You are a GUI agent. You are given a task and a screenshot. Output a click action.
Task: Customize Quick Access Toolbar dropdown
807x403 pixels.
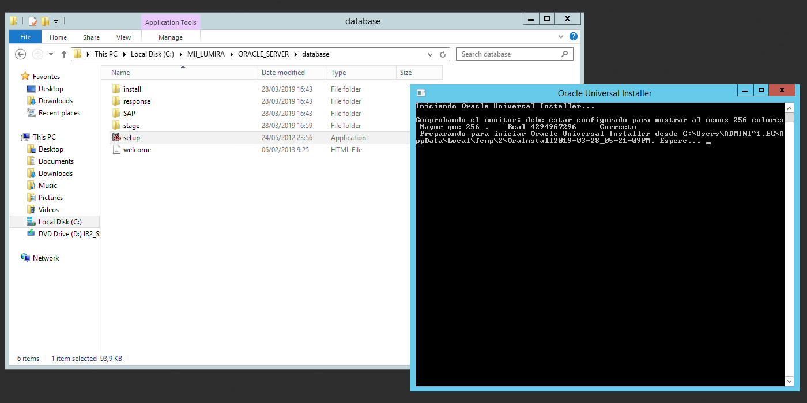pyautogui.click(x=56, y=22)
